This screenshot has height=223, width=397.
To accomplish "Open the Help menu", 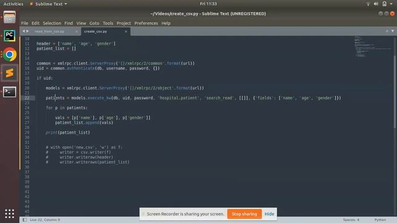I will tap(166, 23).
